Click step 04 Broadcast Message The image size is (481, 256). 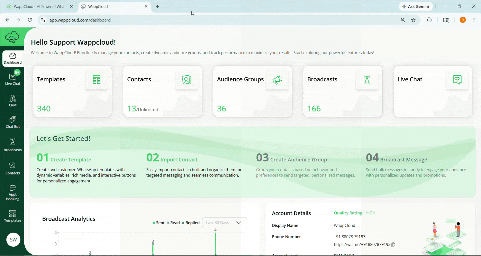[x=397, y=158]
